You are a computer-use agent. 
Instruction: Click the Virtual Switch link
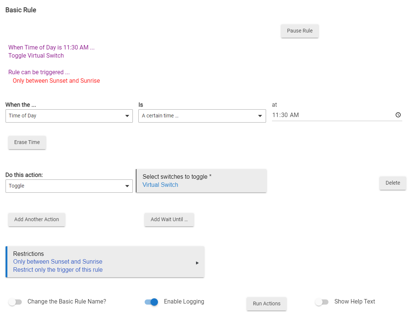pyautogui.click(x=160, y=185)
